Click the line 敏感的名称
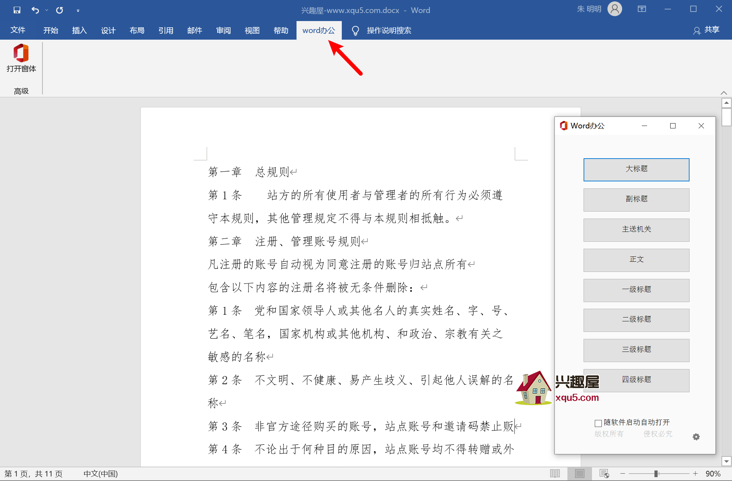Image resolution: width=732 pixels, height=481 pixels. pyautogui.click(x=237, y=357)
